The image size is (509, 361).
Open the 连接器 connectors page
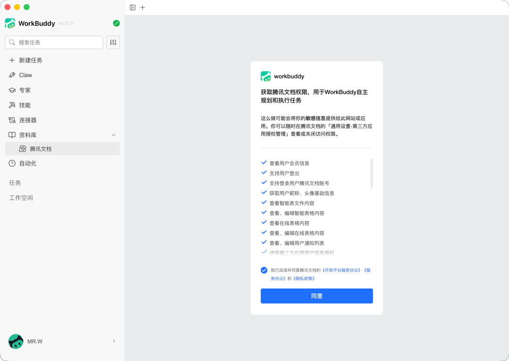tap(62, 120)
